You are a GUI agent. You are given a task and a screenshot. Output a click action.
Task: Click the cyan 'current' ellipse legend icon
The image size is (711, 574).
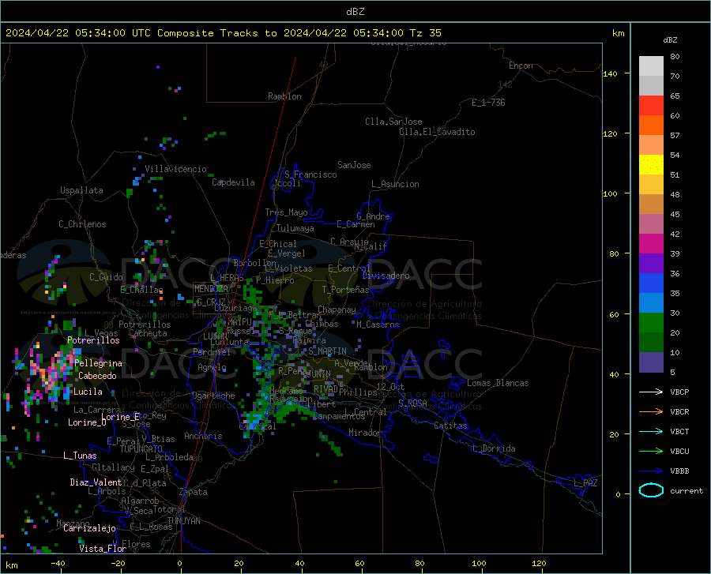point(651,490)
